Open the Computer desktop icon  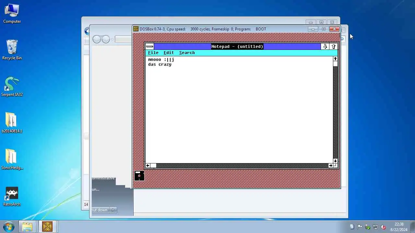coord(12,13)
